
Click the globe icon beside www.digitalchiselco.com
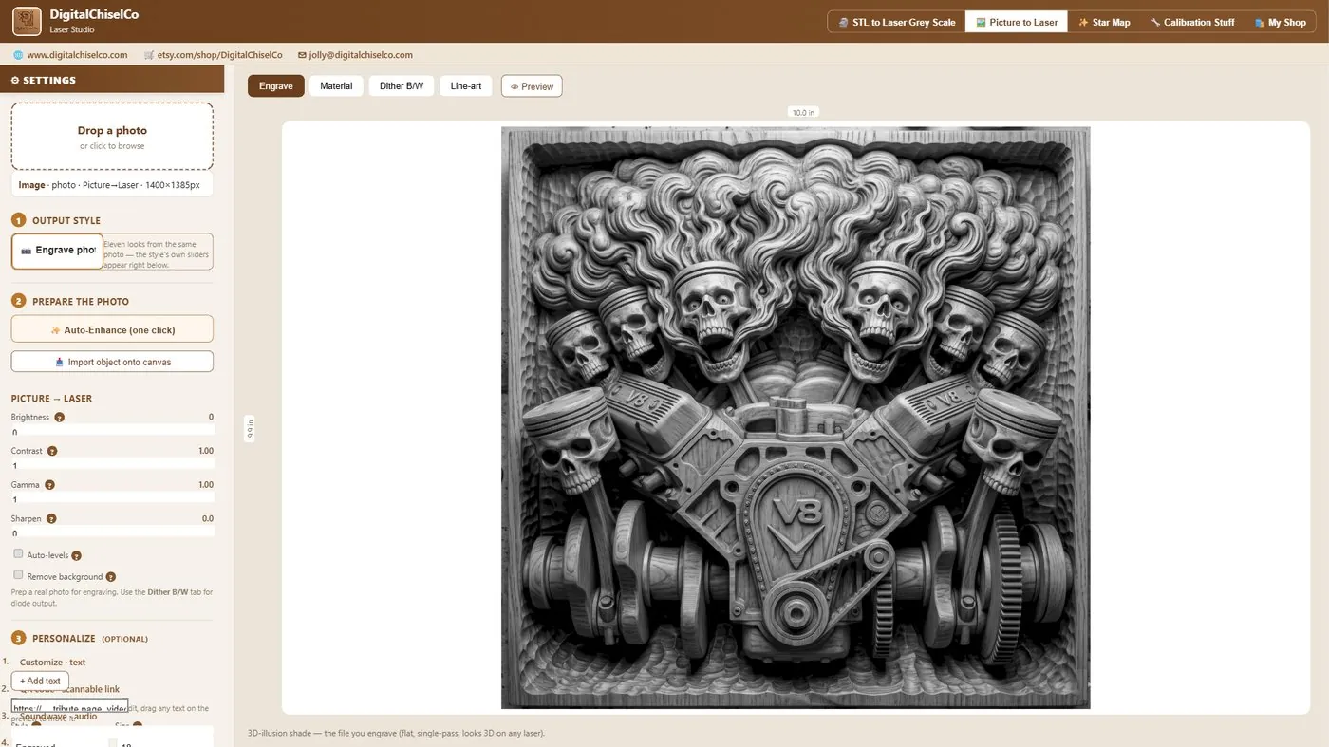(x=18, y=55)
